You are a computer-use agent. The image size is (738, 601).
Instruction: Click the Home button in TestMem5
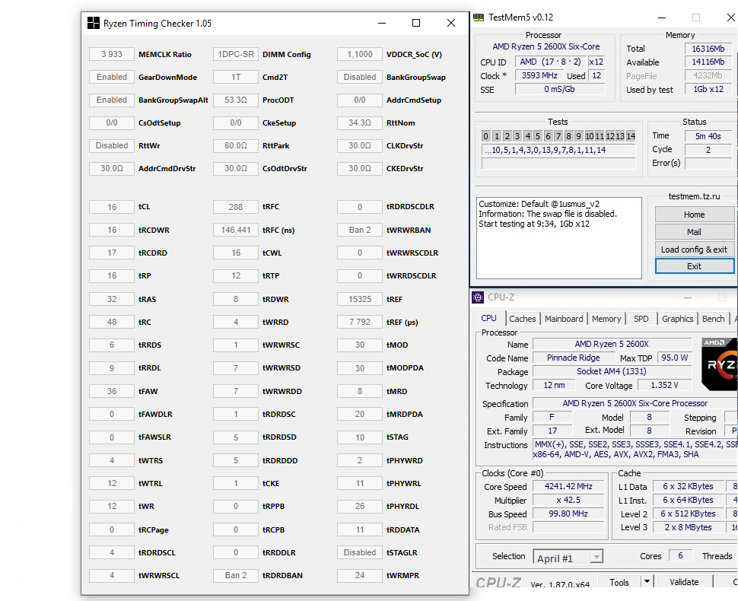tap(694, 215)
